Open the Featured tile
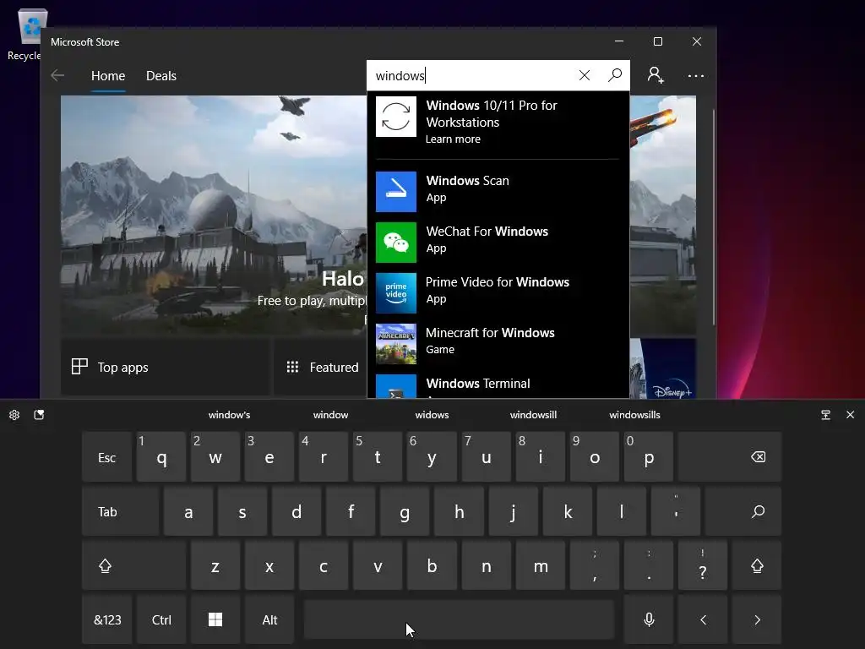 click(x=320, y=367)
